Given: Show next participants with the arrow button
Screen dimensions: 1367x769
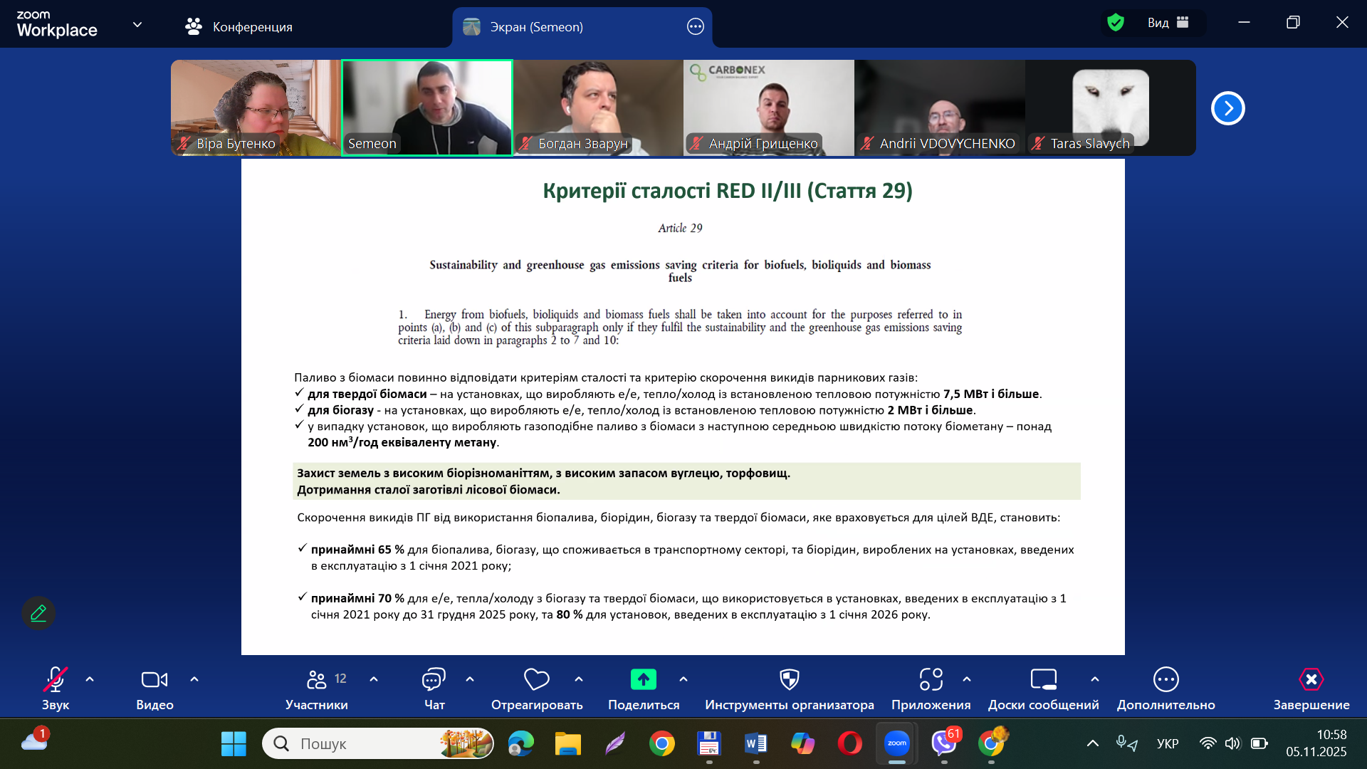Looking at the screenshot, I should (x=1227, y=108).
